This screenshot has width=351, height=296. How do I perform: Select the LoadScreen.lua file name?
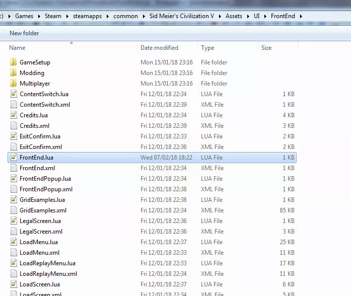click(x=40, y=284)
